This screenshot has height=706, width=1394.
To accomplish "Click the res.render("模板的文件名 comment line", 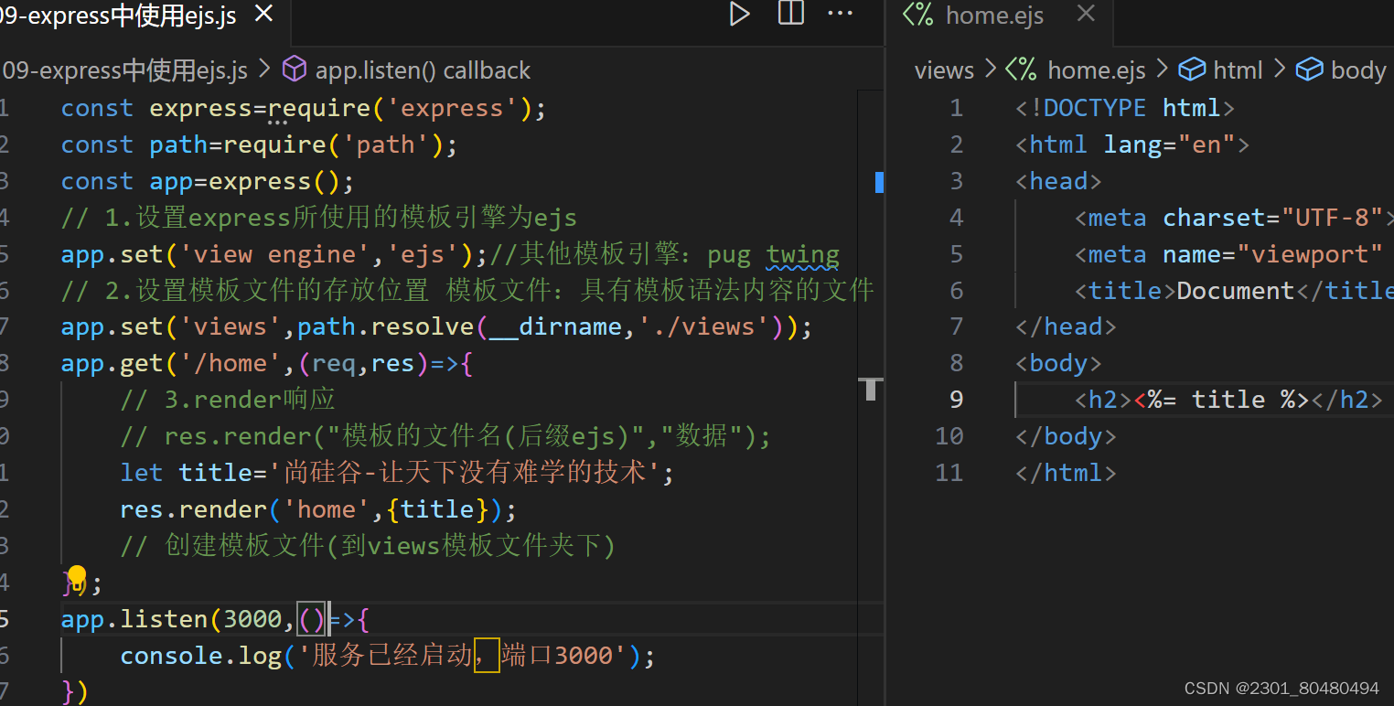I will point(445,436).
